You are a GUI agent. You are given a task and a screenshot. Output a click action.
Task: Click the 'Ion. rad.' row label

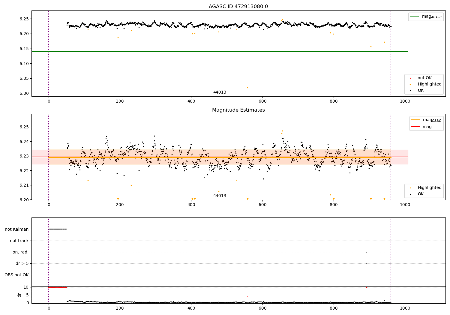(x=20, y=252)
